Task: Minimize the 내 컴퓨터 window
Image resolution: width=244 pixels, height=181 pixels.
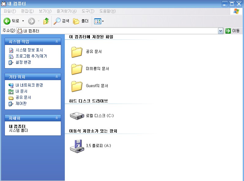Action: click(x=225, y=4)
